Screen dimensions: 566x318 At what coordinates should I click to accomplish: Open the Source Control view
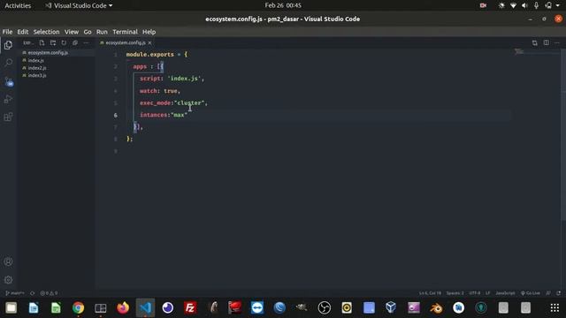click(x=8, y=81)
